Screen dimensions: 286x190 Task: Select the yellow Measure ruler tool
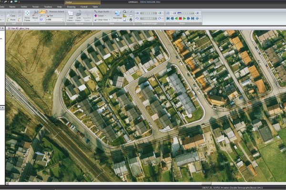(124, 16)
